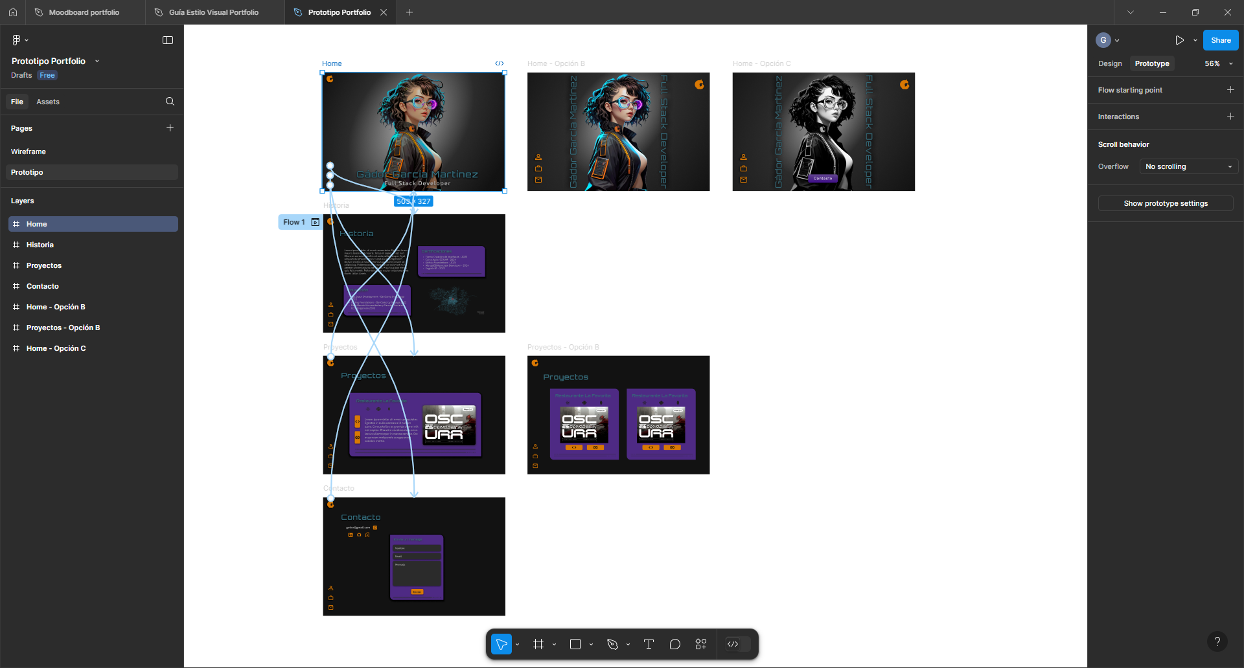Toggle Dev Mode in bottom toolbar
The image size is (1244, 668).
pyautogui.click(x=737, y=644)
